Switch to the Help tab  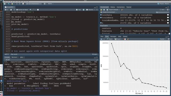(x=119, y=37)
